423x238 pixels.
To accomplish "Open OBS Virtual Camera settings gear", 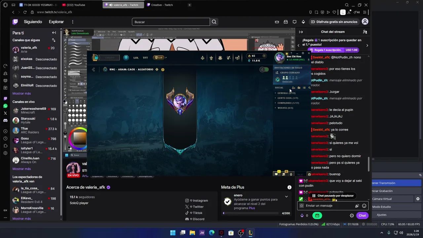I will (x=418, y=199).
